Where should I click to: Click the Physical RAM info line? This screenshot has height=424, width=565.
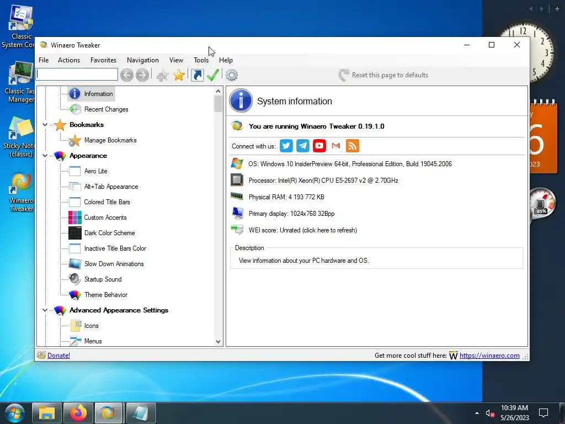[286, 197]
